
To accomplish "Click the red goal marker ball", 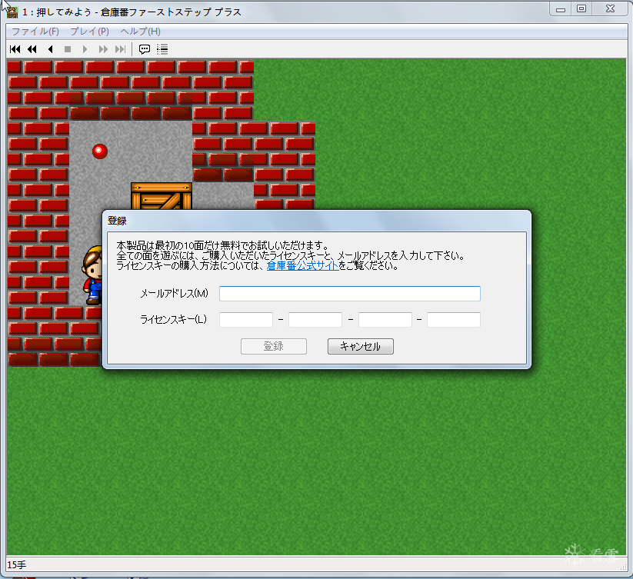I will coord(100,151).
